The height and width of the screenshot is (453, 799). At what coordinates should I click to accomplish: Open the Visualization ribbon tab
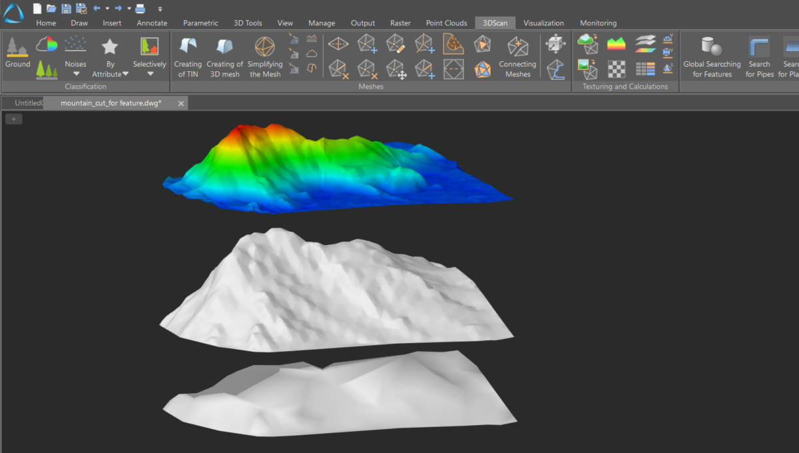(x=543, y=23)
